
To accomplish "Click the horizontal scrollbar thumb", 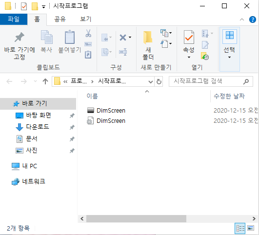I will coord(136,218).
